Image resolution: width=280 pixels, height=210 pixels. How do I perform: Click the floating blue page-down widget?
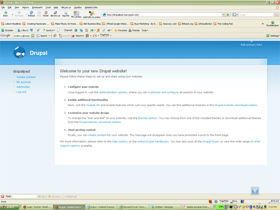(x=255, y=191)
